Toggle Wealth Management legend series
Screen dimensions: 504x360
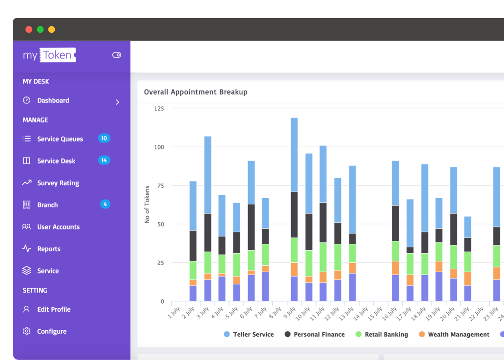point(454,334)
